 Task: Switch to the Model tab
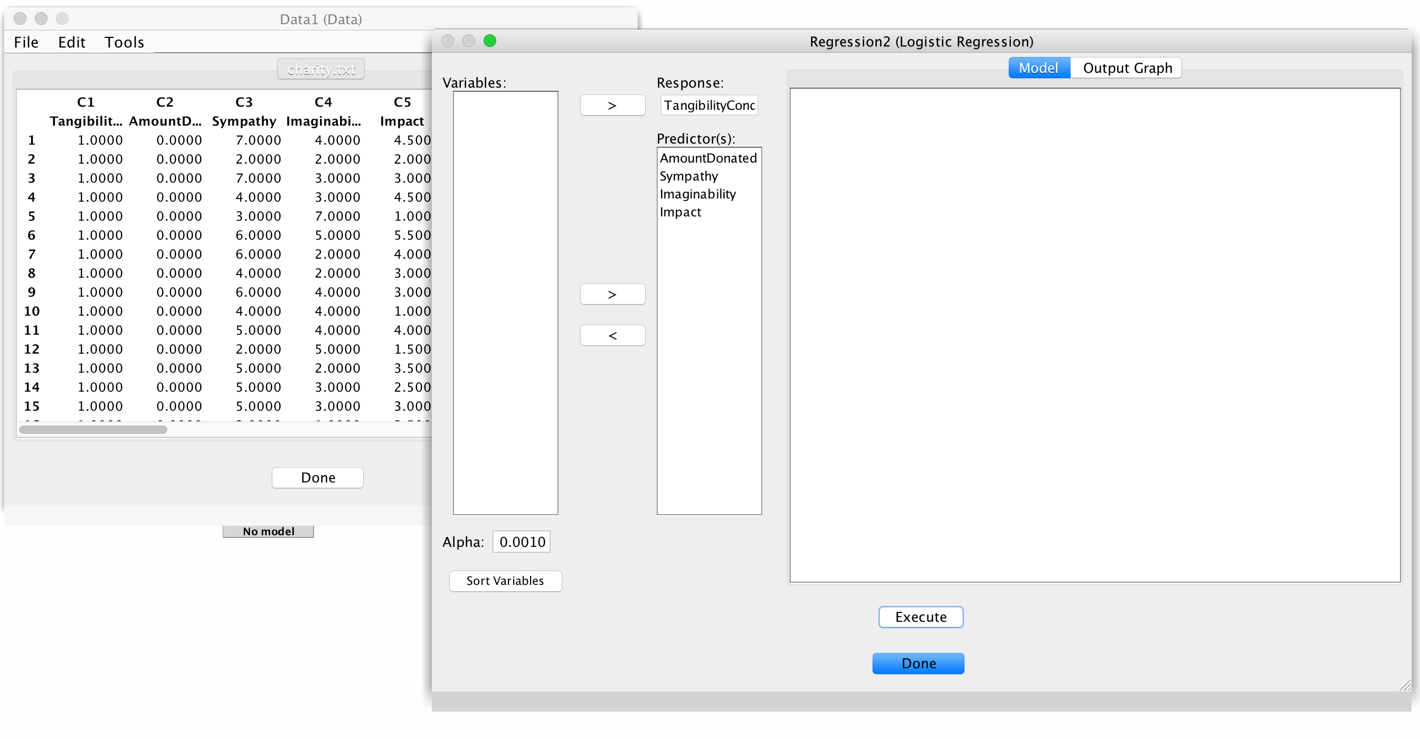tap(1038, 68)
